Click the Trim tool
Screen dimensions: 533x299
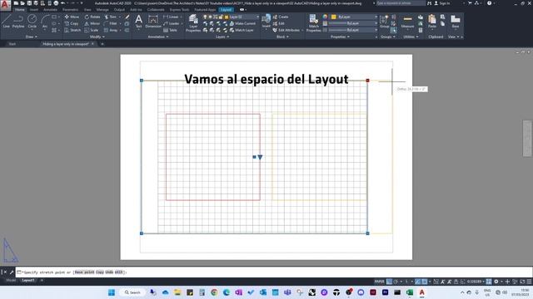pos(110,17)
